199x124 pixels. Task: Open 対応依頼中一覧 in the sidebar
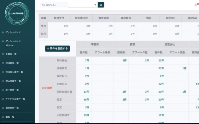pyautogui.click(x=13, y=81)
